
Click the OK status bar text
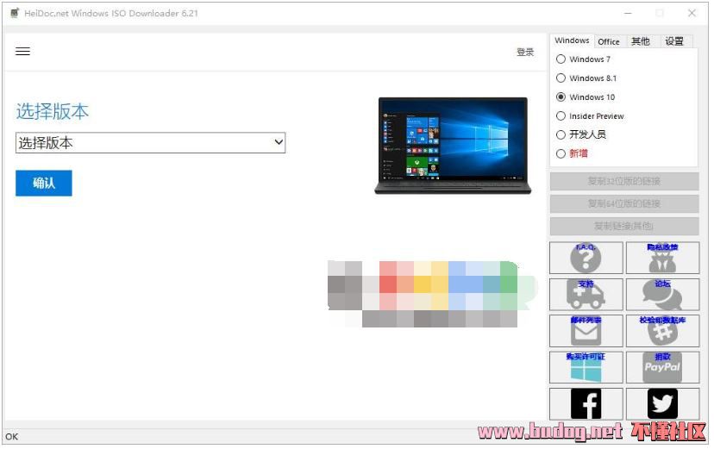tap(12, 439)
